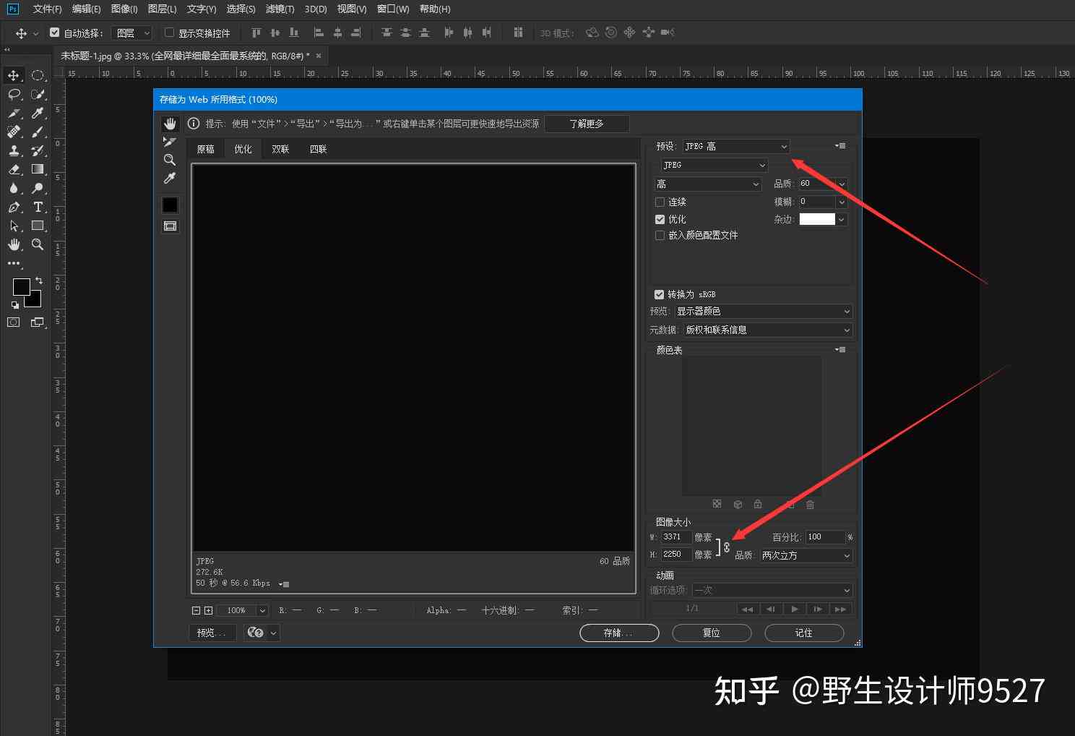Screen dimensions: 1075x736
Task: Select the Horizontal Type tool
Action: [x=38, y=207]
